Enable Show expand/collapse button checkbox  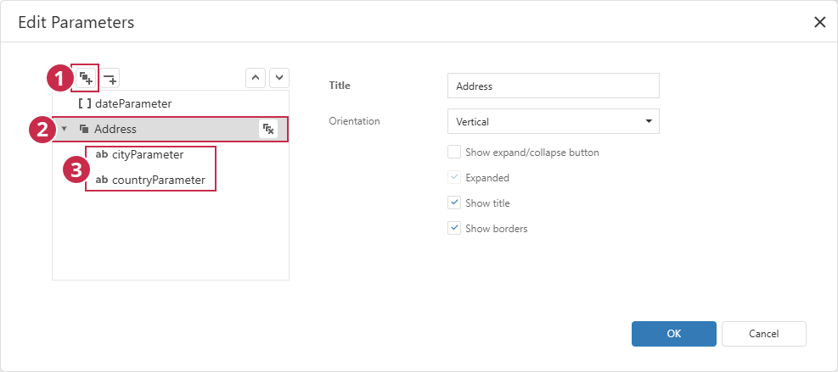pos(454,153)
